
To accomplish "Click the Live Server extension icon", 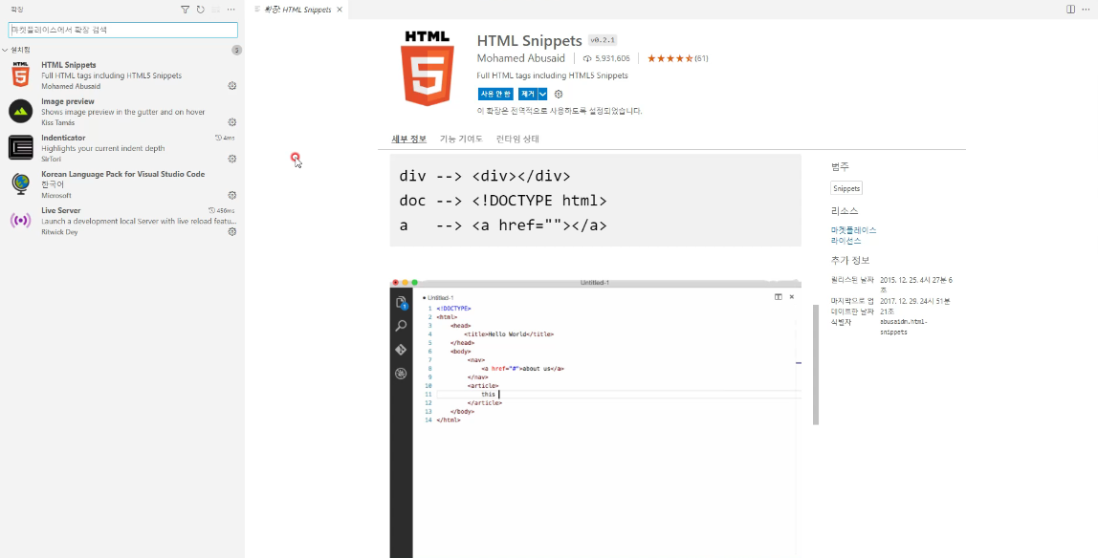I will [21, 221].
